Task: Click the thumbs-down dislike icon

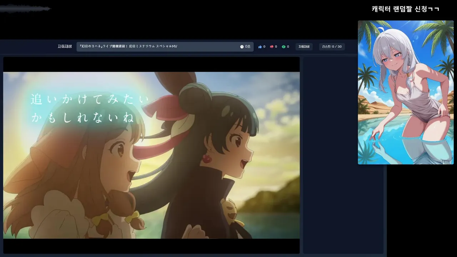Action: pyautogui.click(x=272, y=47)
